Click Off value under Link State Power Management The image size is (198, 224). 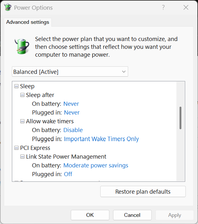[68, 174]
